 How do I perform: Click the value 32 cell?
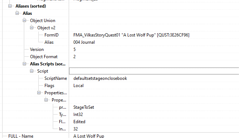click(x=76, y=129)
